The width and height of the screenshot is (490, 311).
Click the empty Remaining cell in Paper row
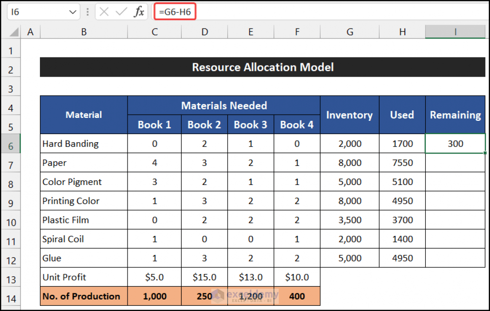click(455, 163)
